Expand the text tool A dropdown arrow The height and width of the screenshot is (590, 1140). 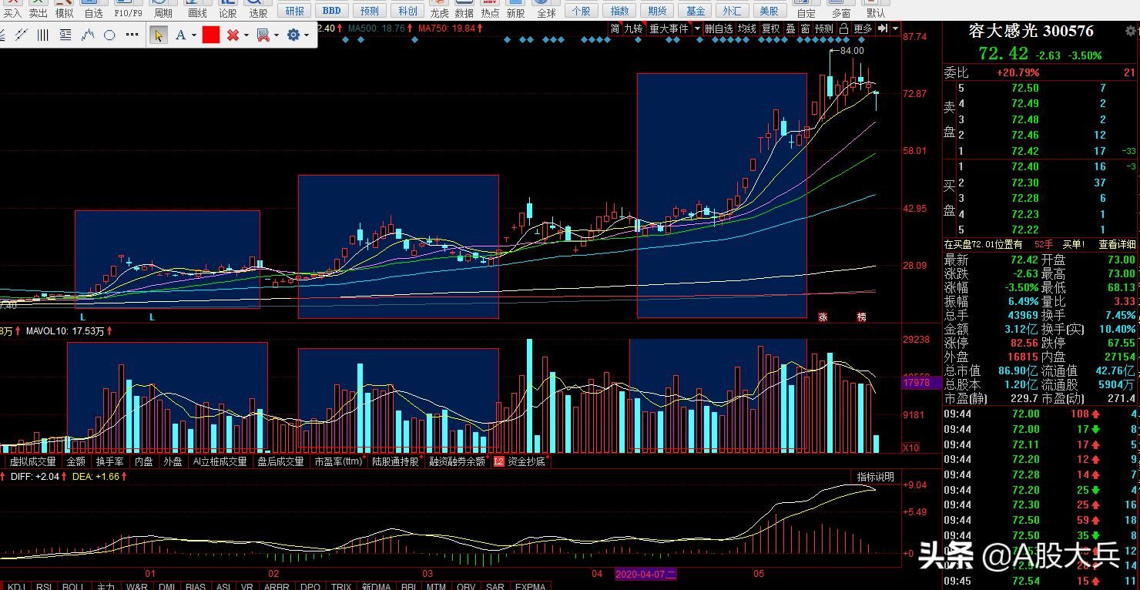(x=193, y=35)
